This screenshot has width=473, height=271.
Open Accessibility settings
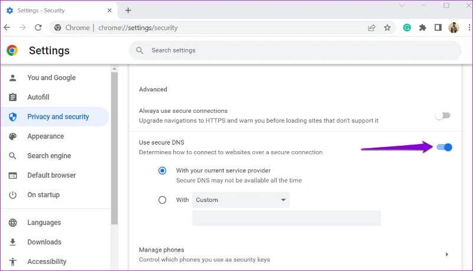point(47,262)
